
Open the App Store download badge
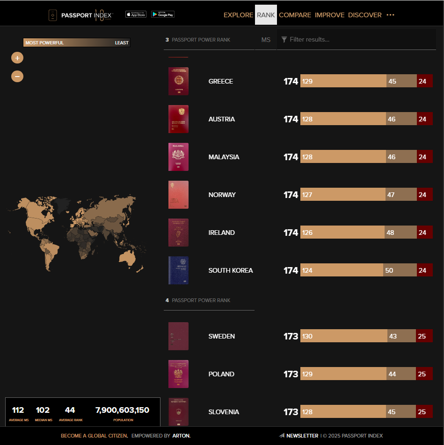pyautogui.click(x=136, y=14)
